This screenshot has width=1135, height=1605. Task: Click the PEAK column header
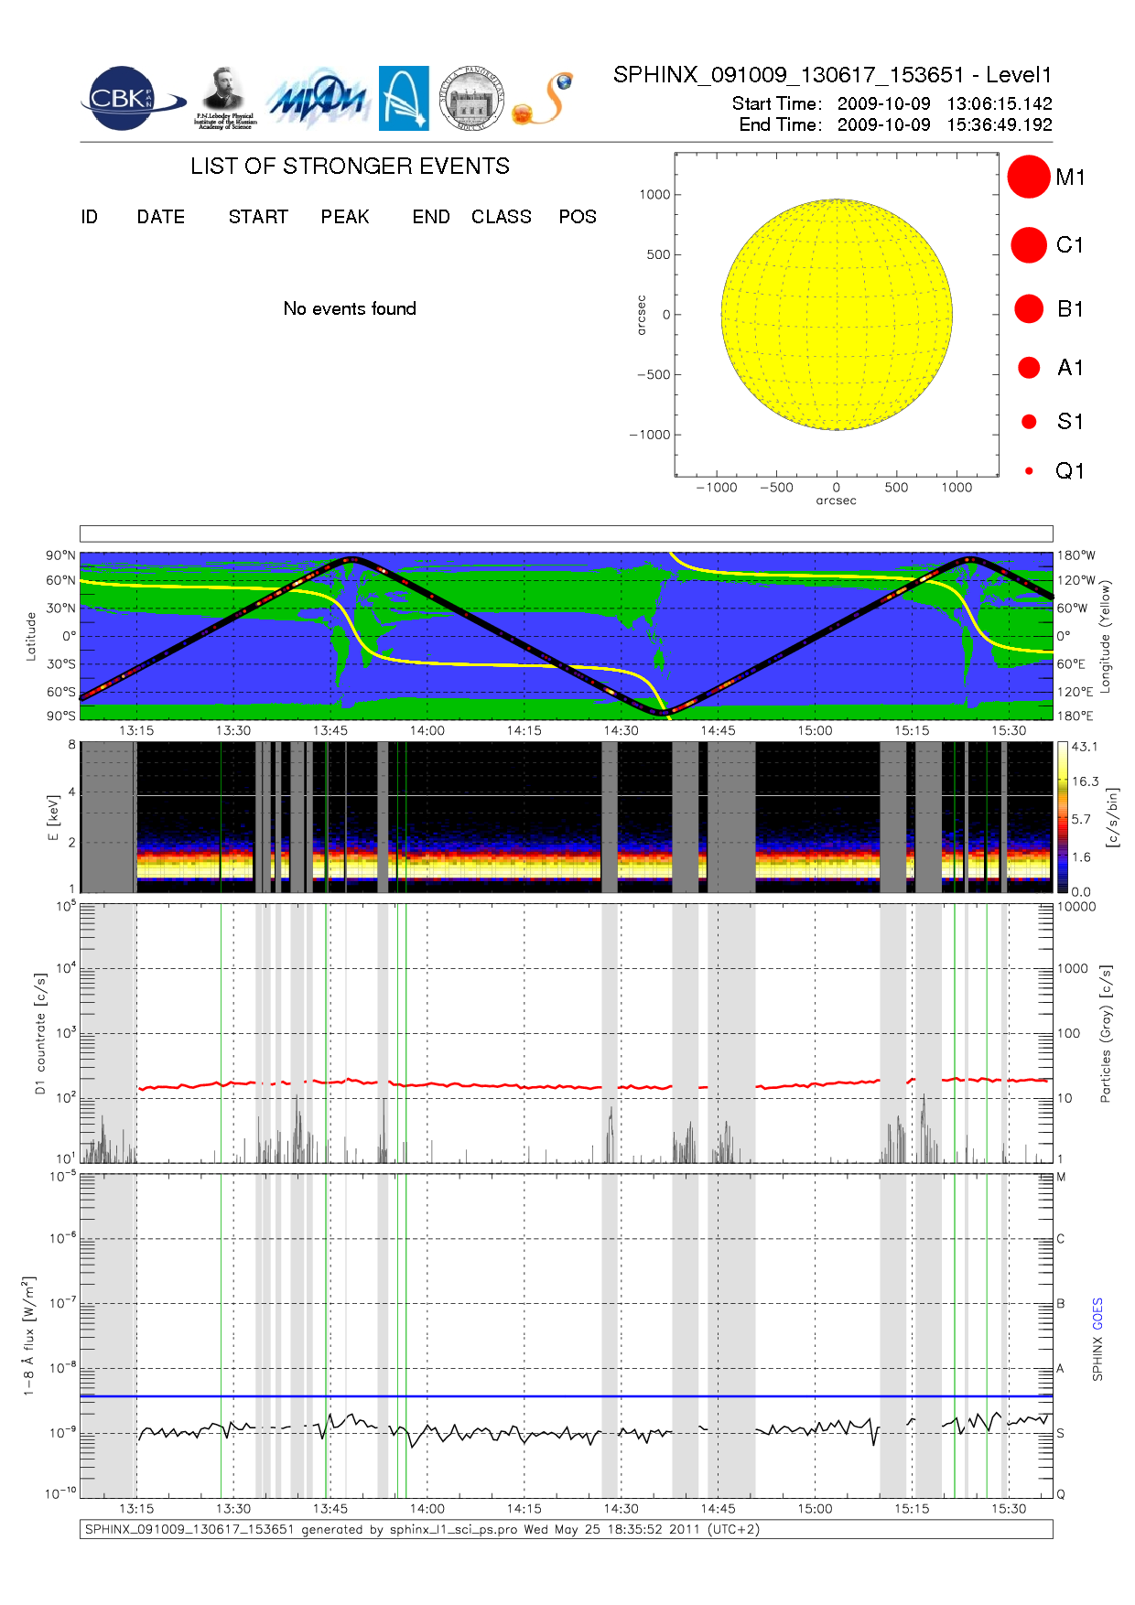(345, 217)
